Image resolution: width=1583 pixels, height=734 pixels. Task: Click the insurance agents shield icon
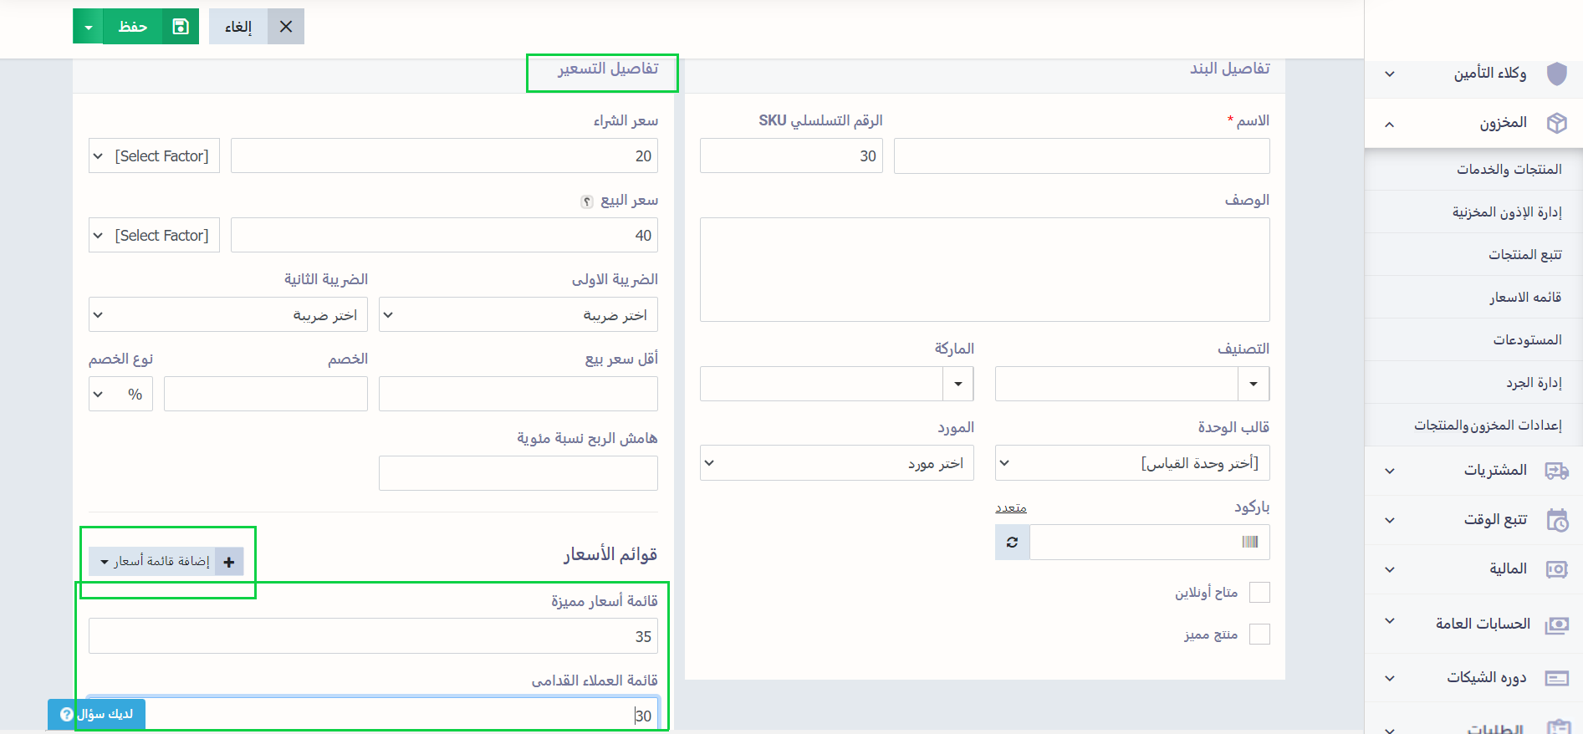click(1556, 74)
